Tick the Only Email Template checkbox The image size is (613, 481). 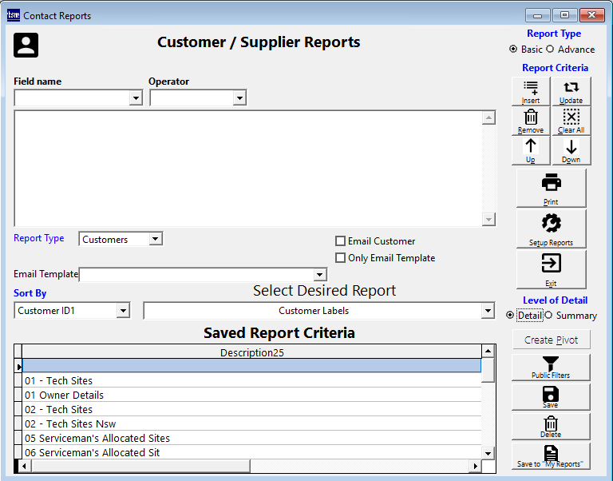[341, 258]
